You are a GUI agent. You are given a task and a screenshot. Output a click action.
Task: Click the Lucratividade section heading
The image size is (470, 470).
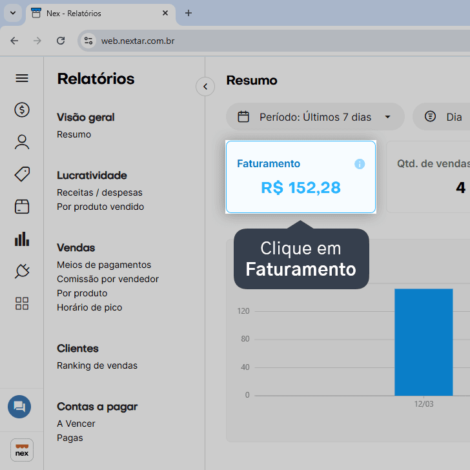(92, 176)
